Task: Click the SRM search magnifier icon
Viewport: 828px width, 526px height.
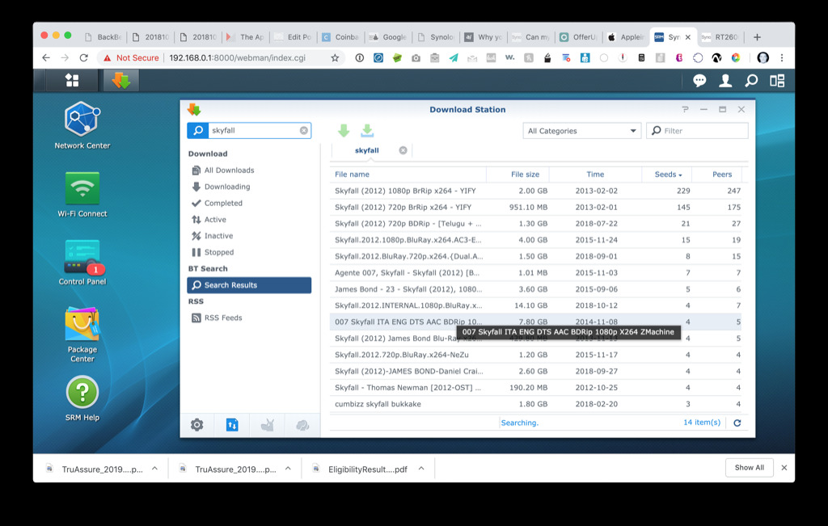Action: [751, 80]
